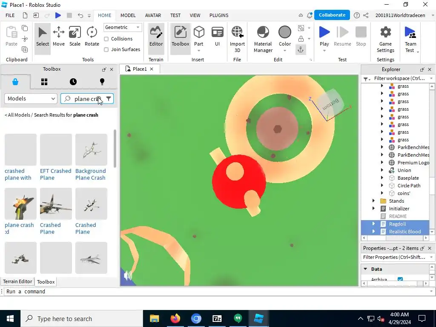Open the Toolbox Creations lightbulb tab
Screen dimensions: 436x327
(x=102, y=82)
